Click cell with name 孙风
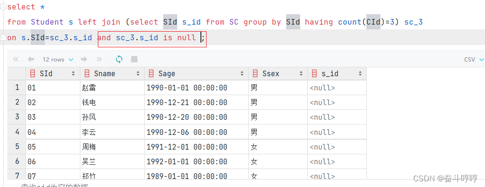This screenshot has height=187, width=485. point(113,117)
